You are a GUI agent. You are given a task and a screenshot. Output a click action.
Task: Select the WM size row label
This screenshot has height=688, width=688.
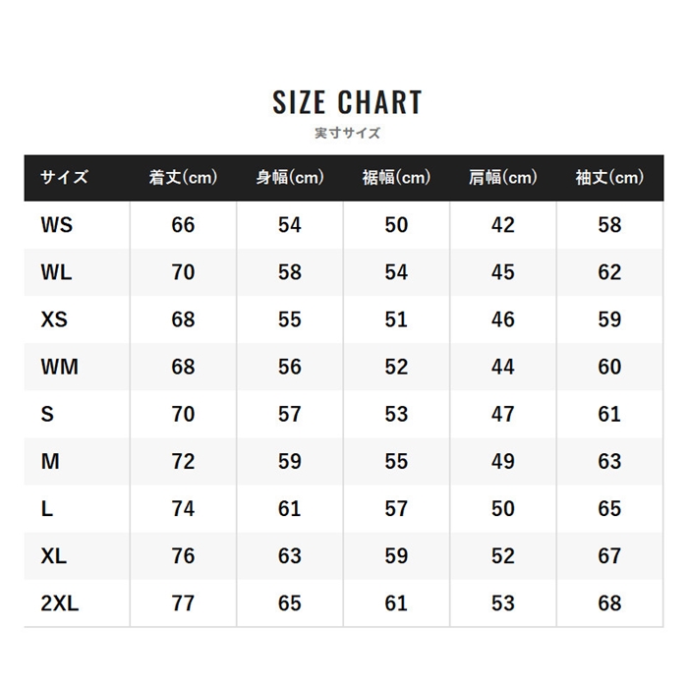point(60,367)
